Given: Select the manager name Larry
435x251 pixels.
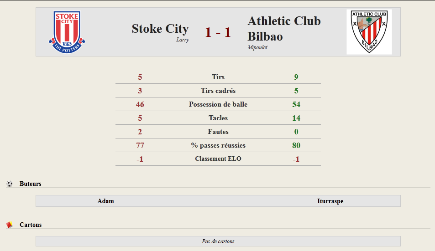Looking at the screenshot, I should pyautogui.click(x=182, y=40).
